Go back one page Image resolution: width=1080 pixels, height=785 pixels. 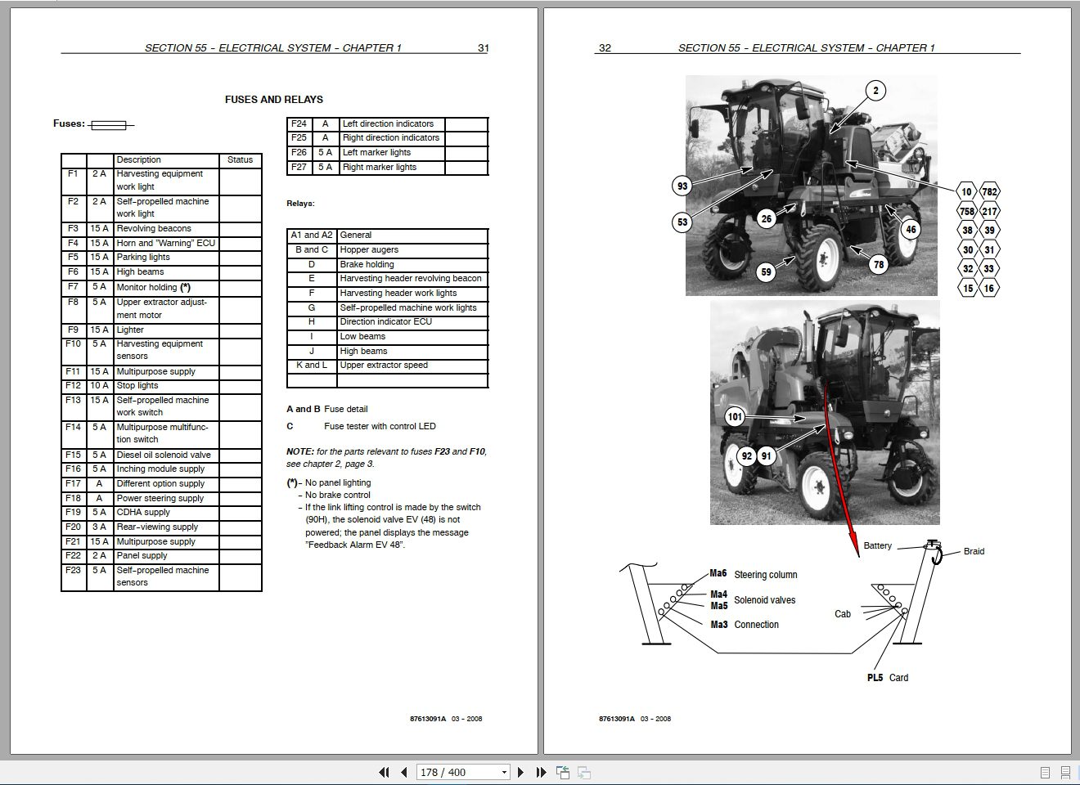(x=404, y=772)
